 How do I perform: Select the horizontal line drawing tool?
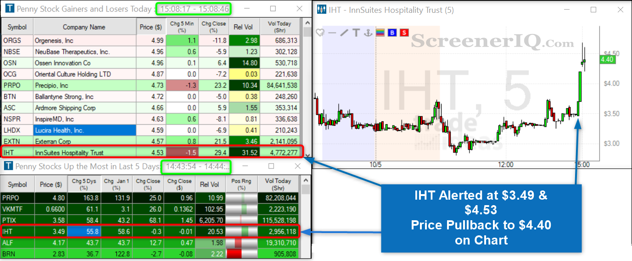point(332,33)
